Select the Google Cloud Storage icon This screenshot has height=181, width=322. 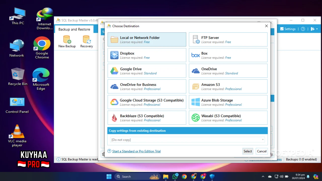(x=114, y=102)
